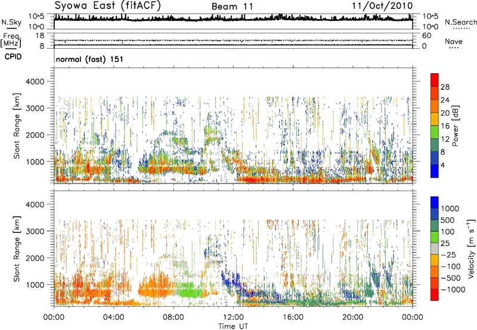Click the 'Syowa East (fitACF)' plot title
Viewport: 477px width, 330px height.
(108, 5)
